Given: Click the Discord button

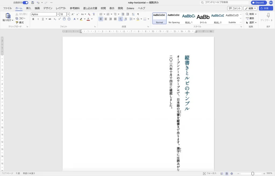Looking at the screenshot, I should 259,3.
